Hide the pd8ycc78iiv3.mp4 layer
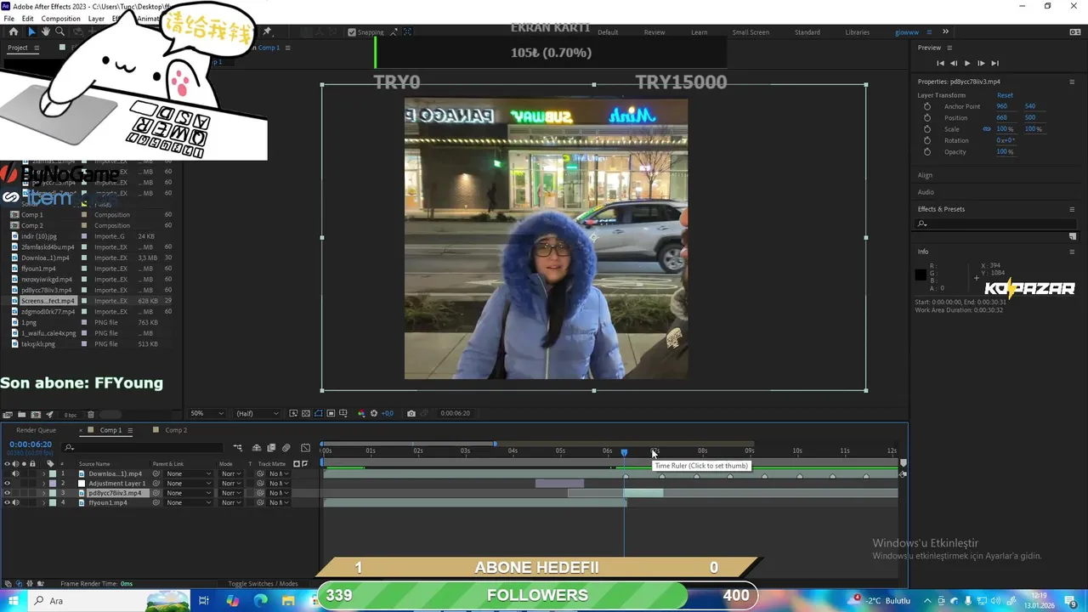 point(7,493)
